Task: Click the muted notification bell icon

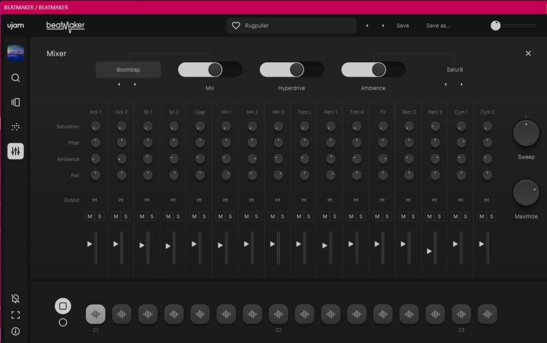Action: 15,299
